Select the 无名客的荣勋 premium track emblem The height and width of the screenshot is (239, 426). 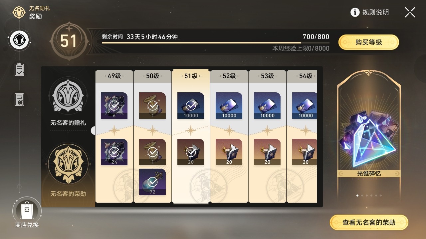point(68,163)
